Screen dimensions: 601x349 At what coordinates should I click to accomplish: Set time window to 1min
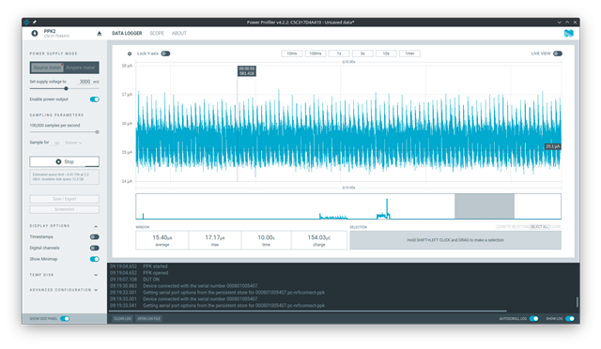[x=409, y=53]
